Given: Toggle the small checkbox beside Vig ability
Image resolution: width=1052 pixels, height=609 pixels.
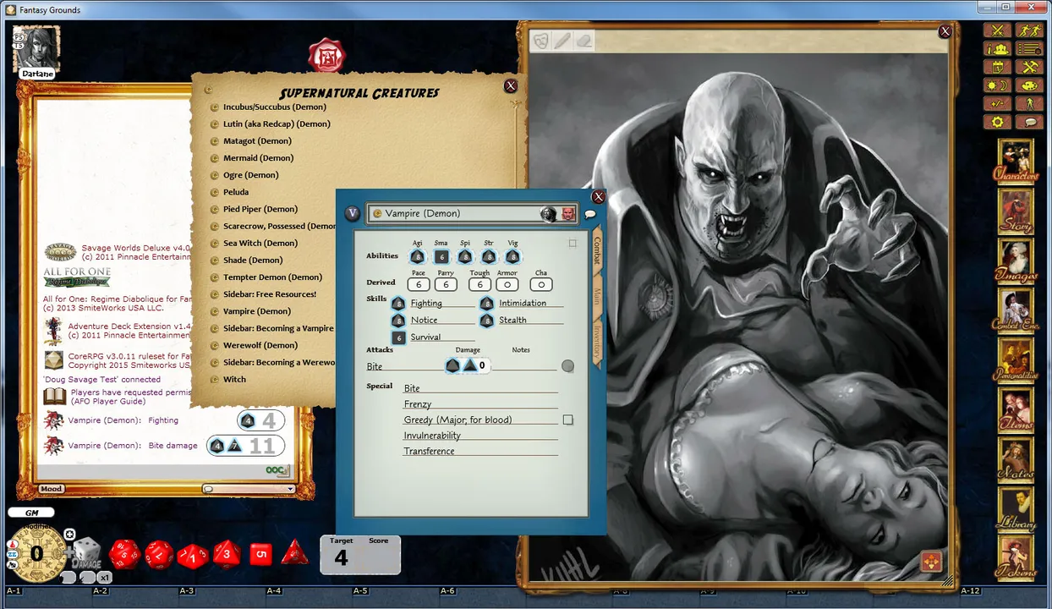Looking at the screenshot, I should pyautogui.click(x=573, y=244).
